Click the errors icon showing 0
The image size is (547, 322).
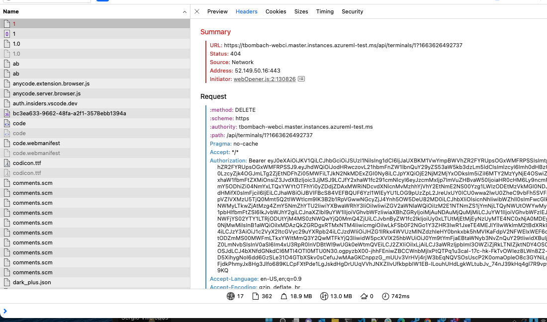click(365, 296)
